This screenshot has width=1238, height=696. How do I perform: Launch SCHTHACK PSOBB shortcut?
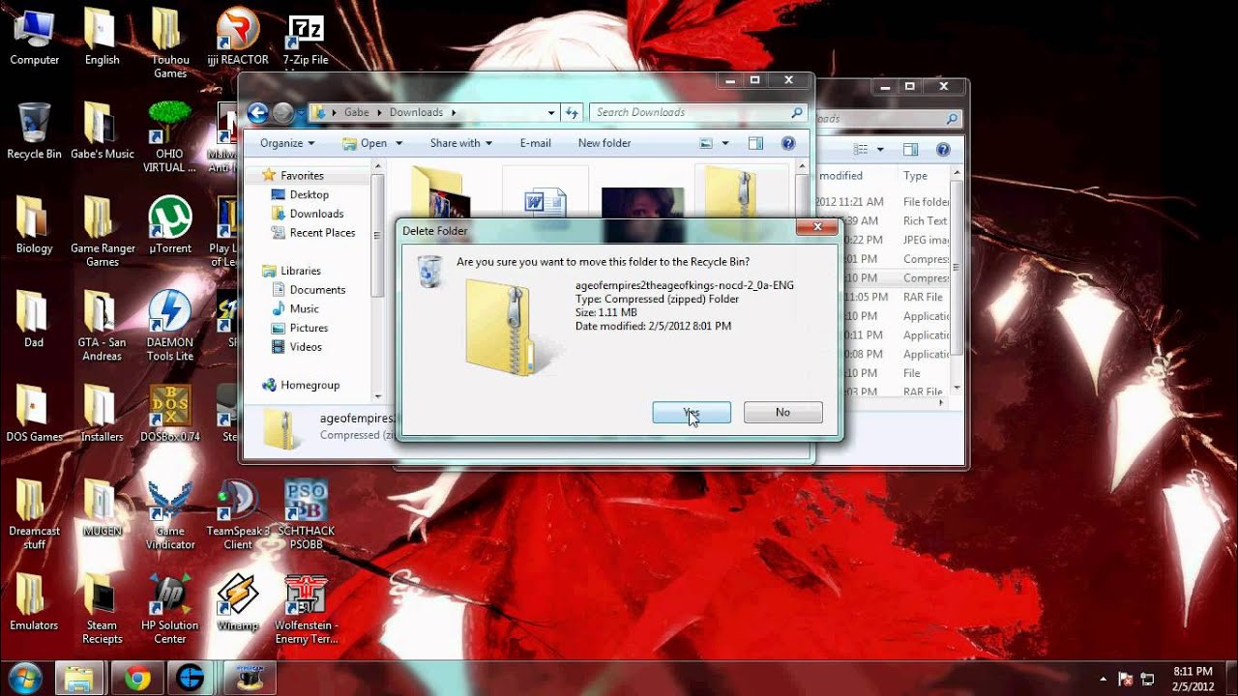pos(306,514)
